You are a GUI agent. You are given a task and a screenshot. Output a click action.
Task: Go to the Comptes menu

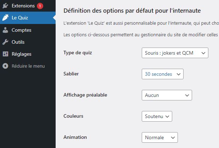(21, 30)
